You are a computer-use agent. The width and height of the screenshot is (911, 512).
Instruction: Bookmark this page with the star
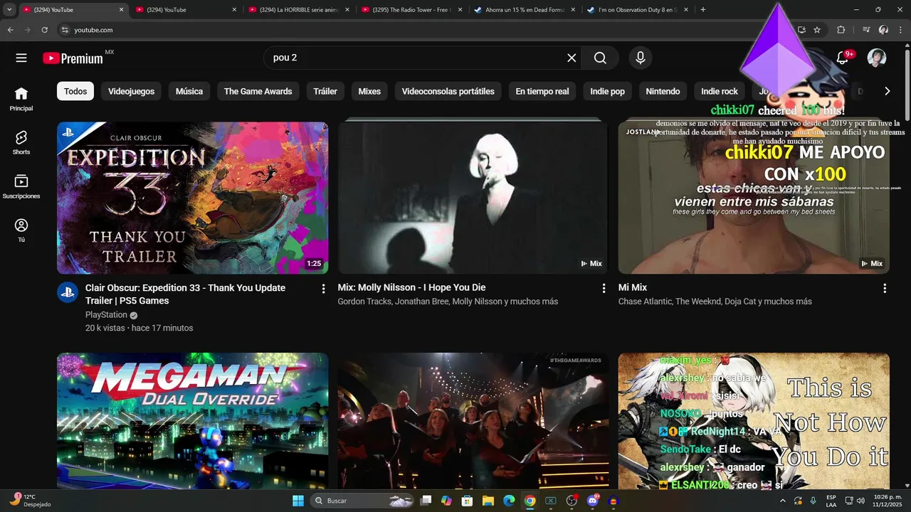pos(817,30)
